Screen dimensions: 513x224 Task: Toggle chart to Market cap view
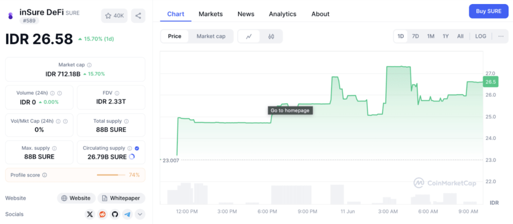click(211, 36)
